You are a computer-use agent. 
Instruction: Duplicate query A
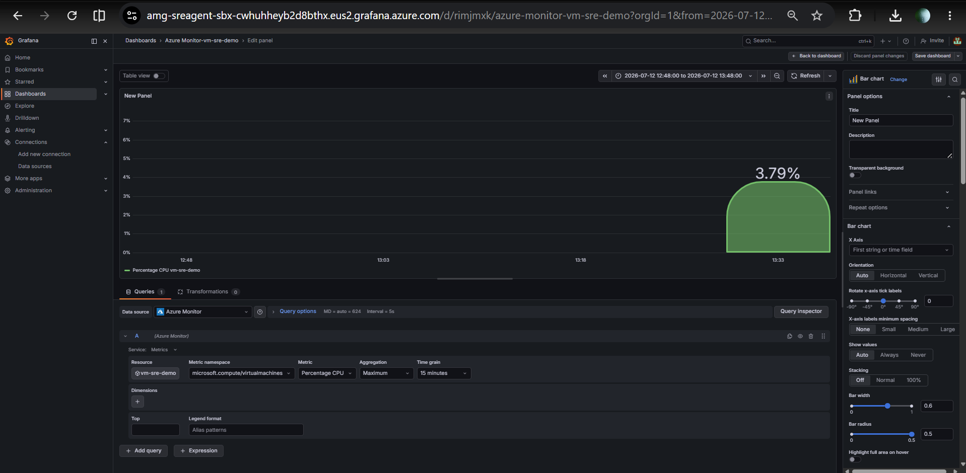click(x=790, y=336)
